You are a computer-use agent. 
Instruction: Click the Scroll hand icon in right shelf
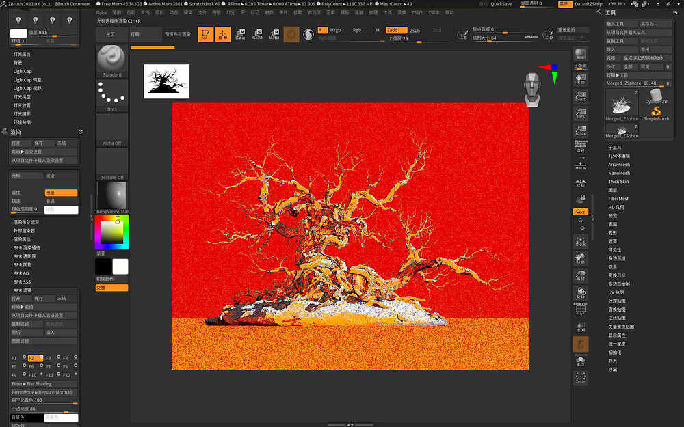(x=581, y=79)
